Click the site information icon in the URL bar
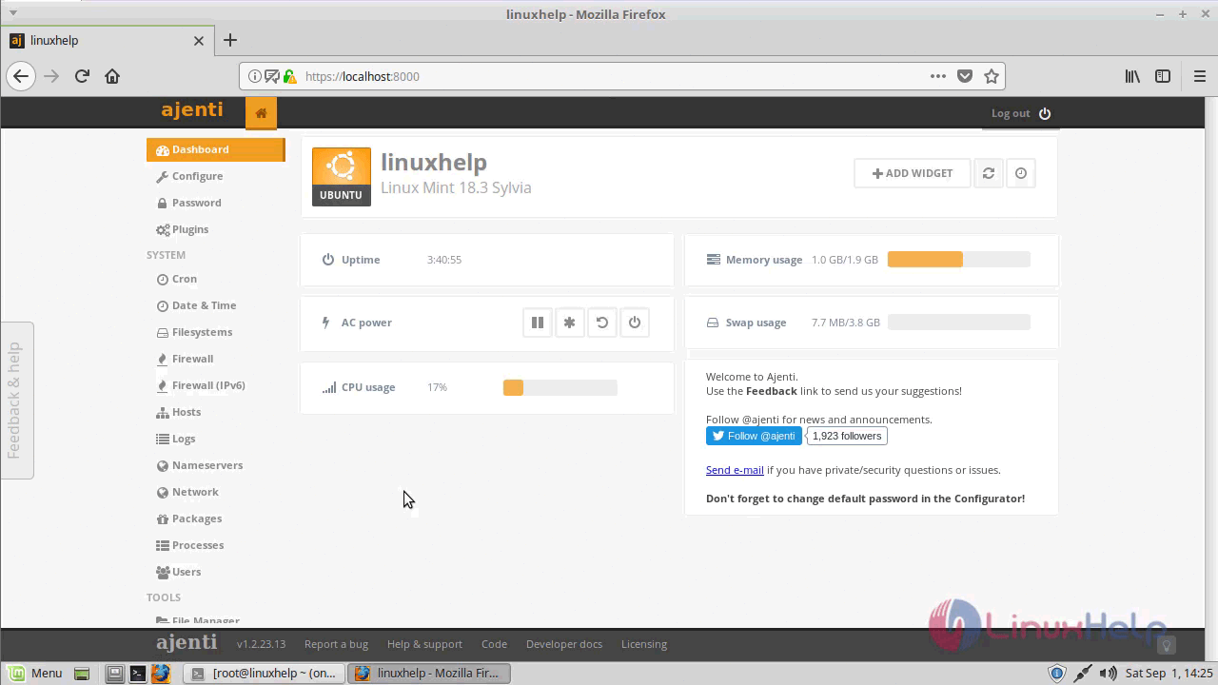The image size is (1218, 685). click(x=255, y=76)
